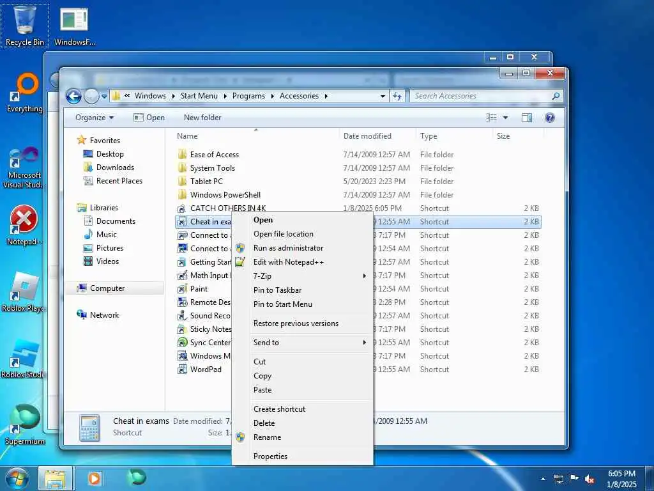Screen dimensions: 654x491
Task: Click the refresh button beside address bar
Action: pyautogui.click(x=397, y=96)
